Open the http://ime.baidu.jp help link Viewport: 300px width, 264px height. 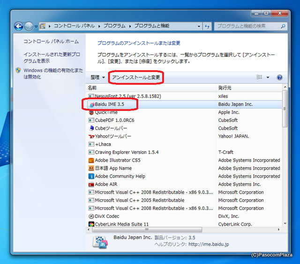(x=209, y=244)
